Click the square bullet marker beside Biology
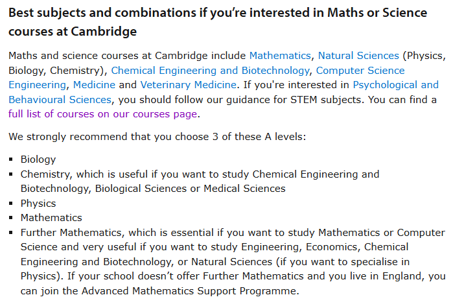 click(11, 159)
